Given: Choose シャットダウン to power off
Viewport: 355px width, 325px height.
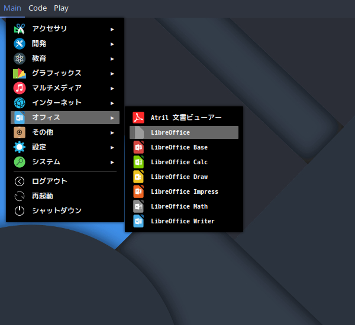Looking at the screenshot, I should click(65, 211).
